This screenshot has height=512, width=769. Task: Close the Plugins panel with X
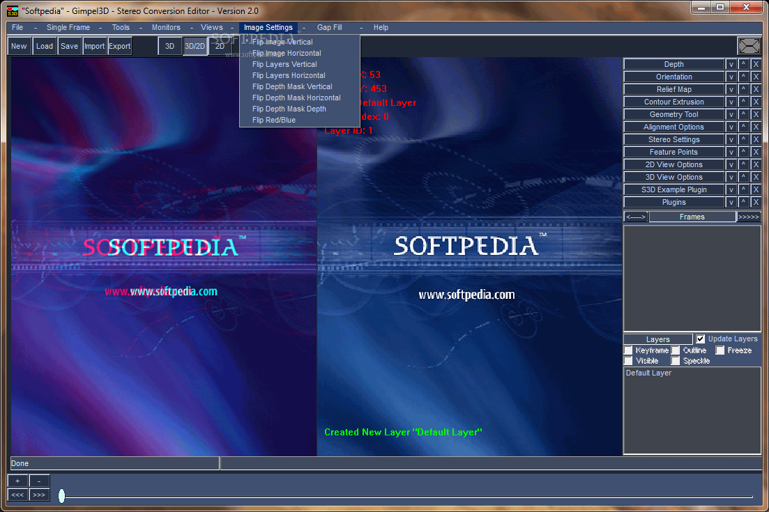pyautogui.click(x=756, y=202)
